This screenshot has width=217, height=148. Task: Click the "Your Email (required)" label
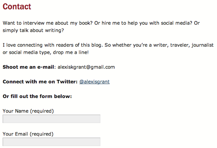coord(28,134)
